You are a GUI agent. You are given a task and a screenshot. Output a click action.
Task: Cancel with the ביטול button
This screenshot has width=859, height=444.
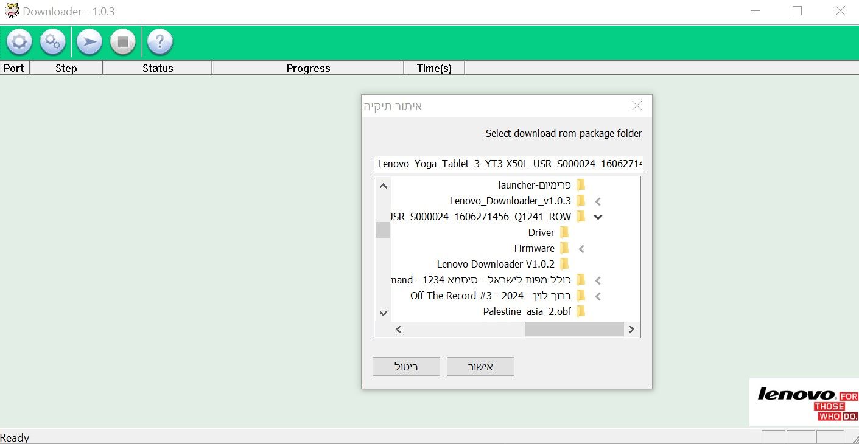tap(406, 366)
